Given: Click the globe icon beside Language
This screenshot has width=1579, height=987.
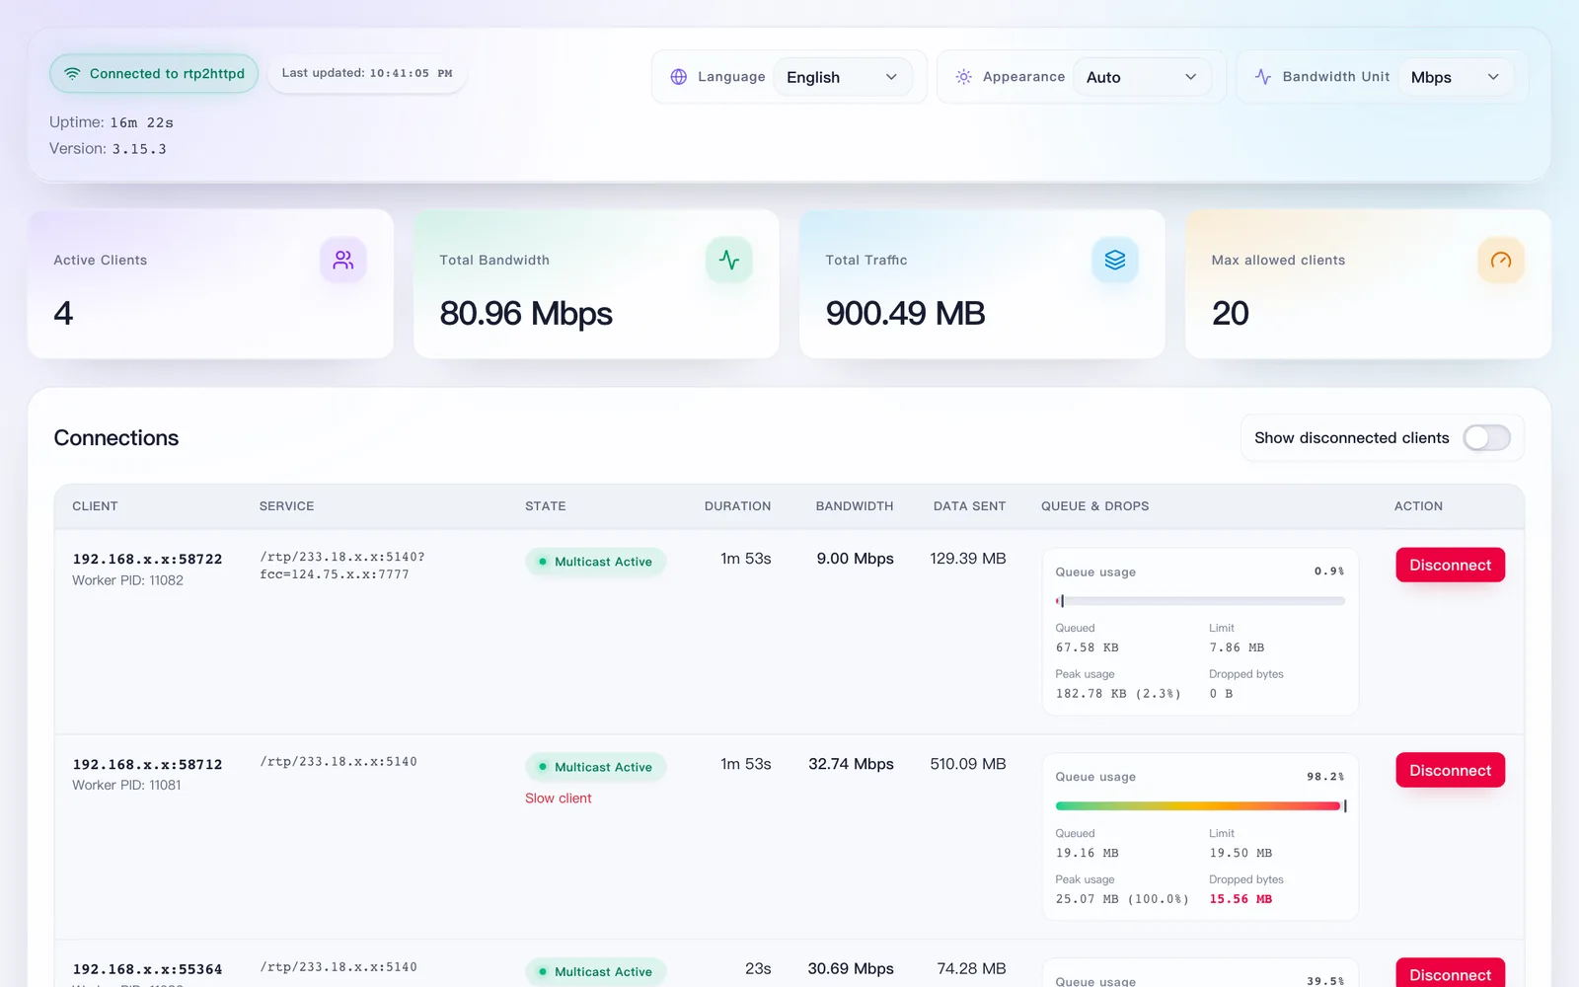Looking at the screenshot, I should pos(679,77).
